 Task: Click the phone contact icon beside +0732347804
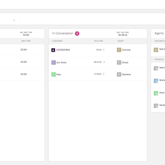tap(53, 50)
